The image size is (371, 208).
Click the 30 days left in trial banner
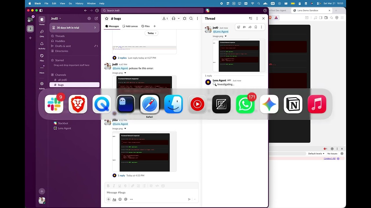coord(74,28)
